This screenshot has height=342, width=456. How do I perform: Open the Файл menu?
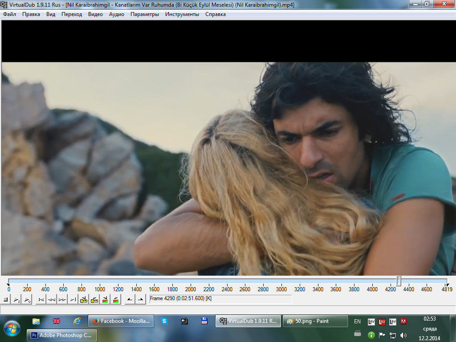click(9, 14)
